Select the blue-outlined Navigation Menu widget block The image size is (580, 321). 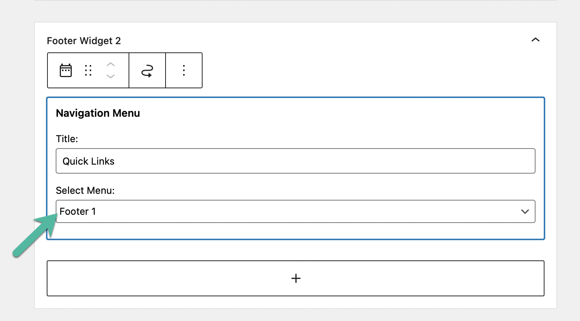tap(296, 168)
